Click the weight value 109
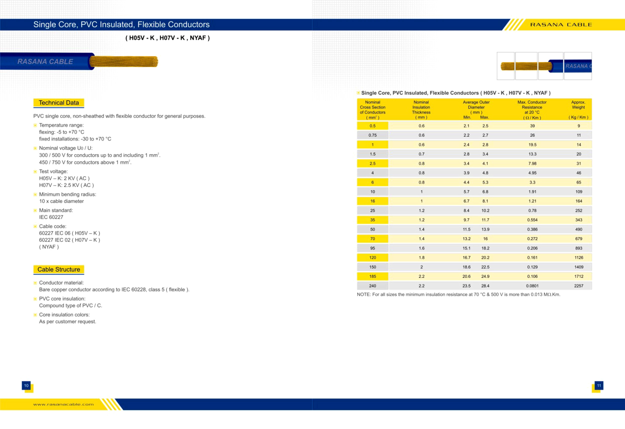Image resolution: width=625 pixels, height=429 pixels. point(579,192)
